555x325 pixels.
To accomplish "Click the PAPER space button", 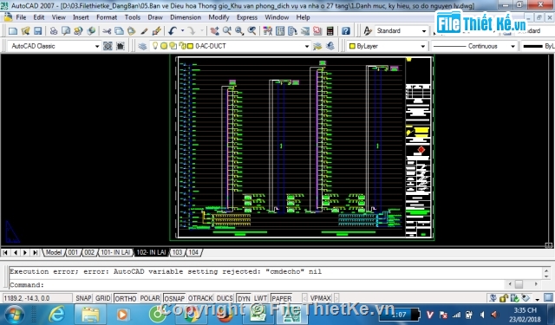I will click(x=281, y=298).
